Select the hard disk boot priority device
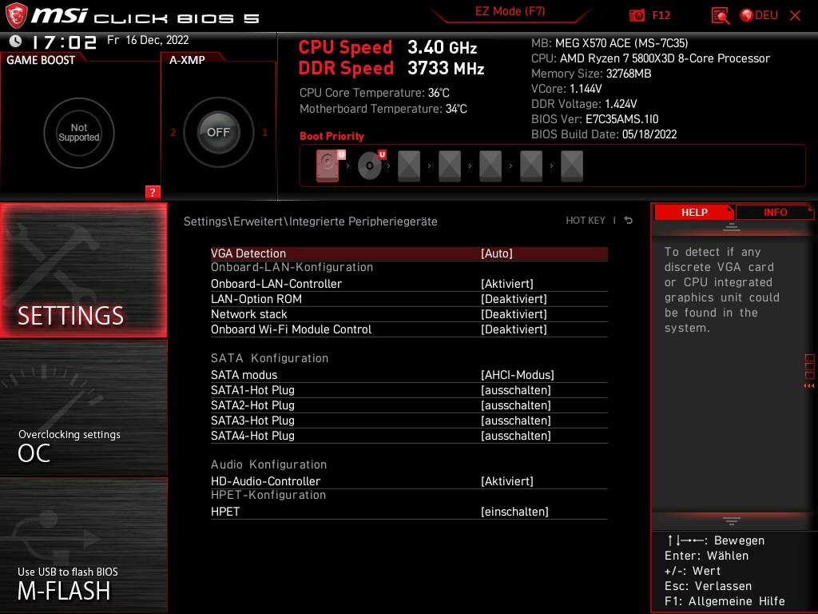This screenshot has width=818, height=614. click(x=328, y=165)
